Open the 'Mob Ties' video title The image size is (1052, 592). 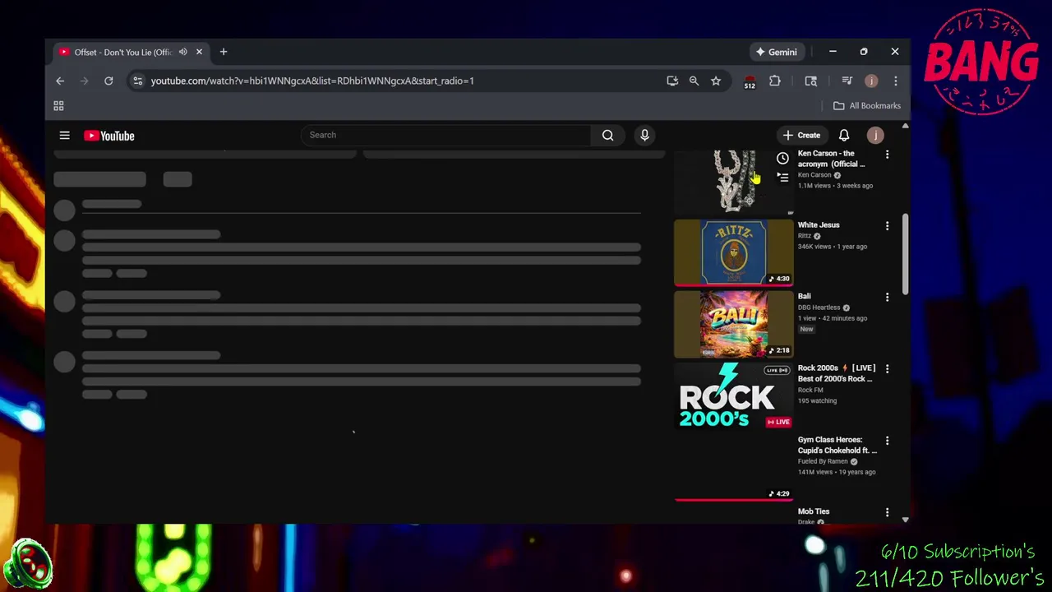click(814, 511)
